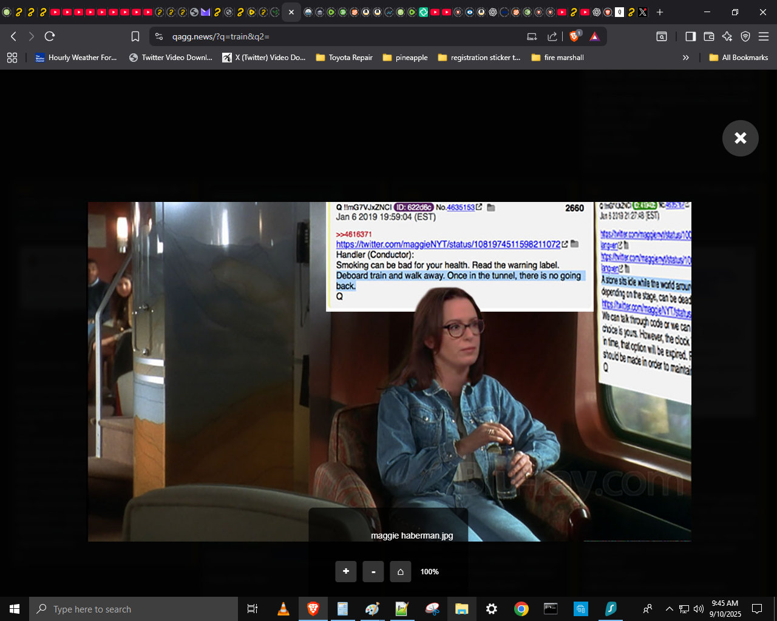Open Brave VPN shield icon
The width and height of the screenshot is (777, 621).
(745, 36)
